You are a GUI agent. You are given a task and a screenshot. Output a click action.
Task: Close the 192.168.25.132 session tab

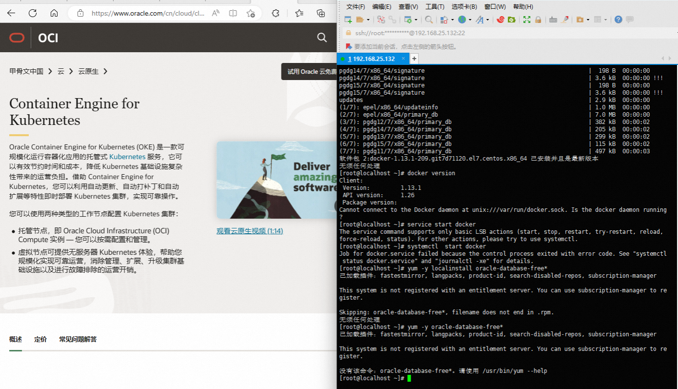(403, 59)
